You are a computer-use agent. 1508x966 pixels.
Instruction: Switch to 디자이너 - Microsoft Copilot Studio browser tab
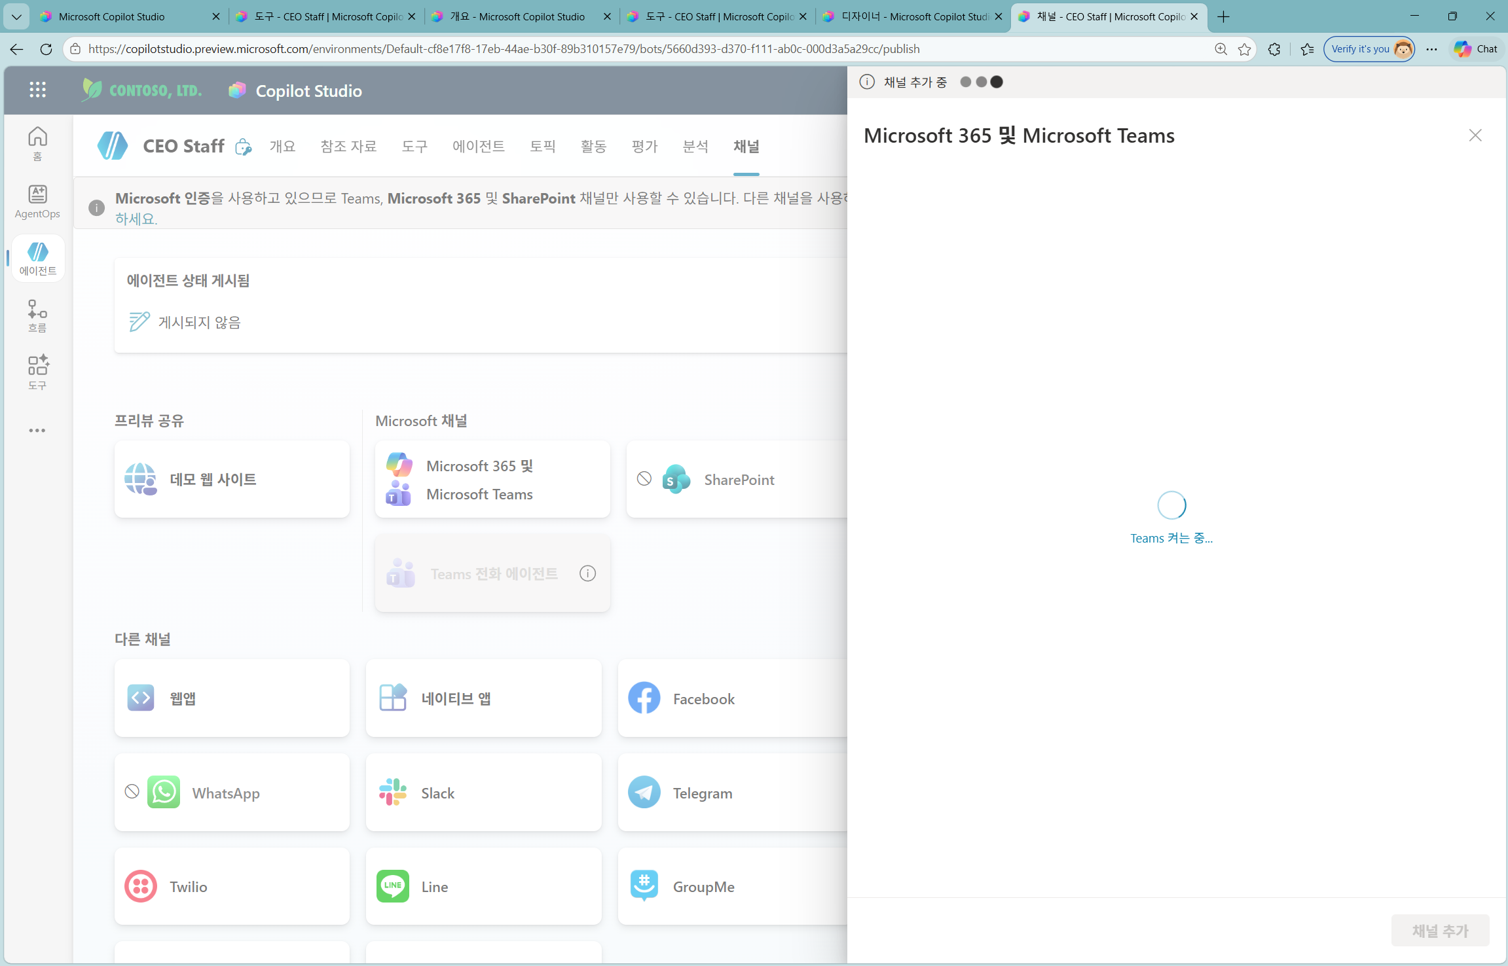(x=914, y=17)
